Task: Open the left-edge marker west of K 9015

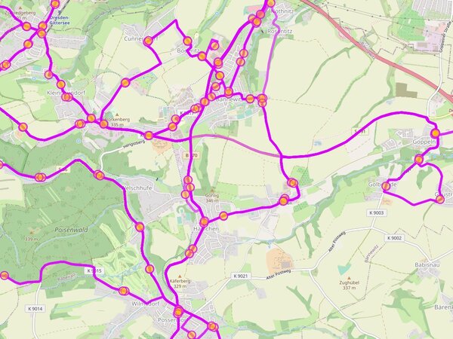Action: (x=5, y=275)
